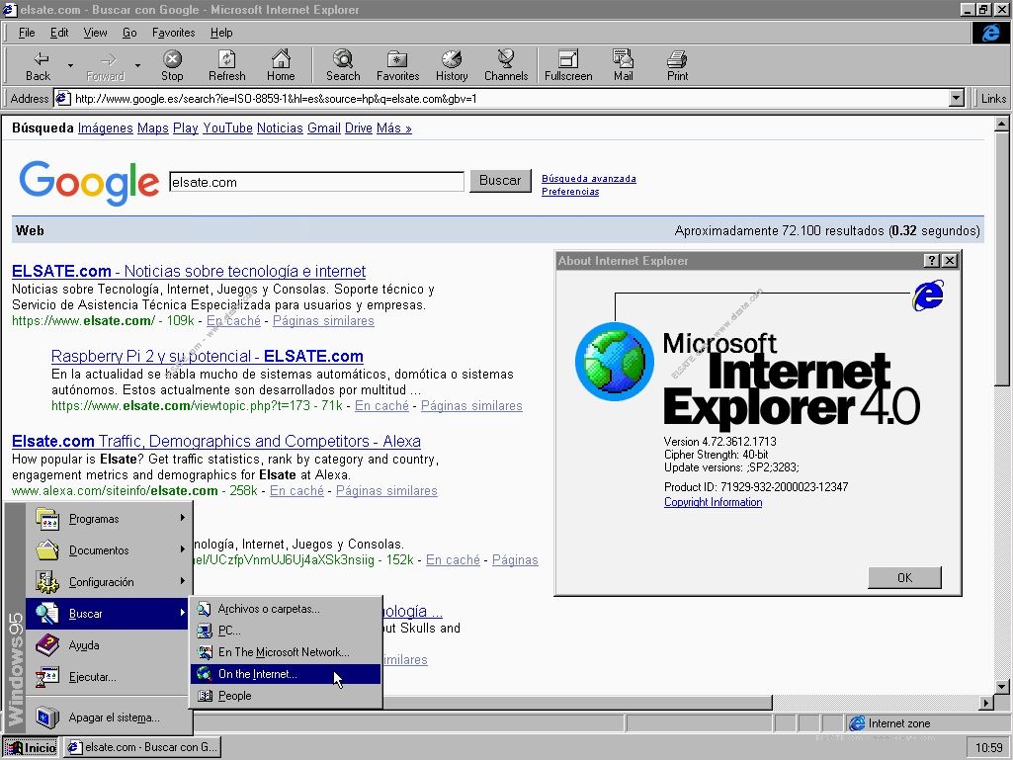Open the Back button history dropdown arrow

coord(70,66)
